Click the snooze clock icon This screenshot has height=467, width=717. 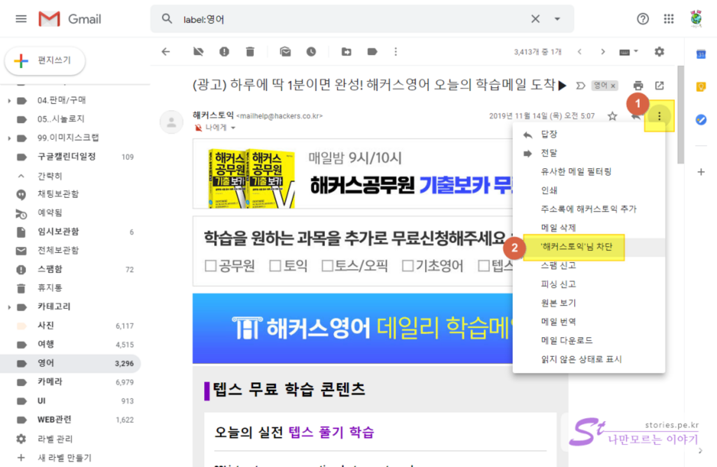pyautogui.click(x=311, y=52)
